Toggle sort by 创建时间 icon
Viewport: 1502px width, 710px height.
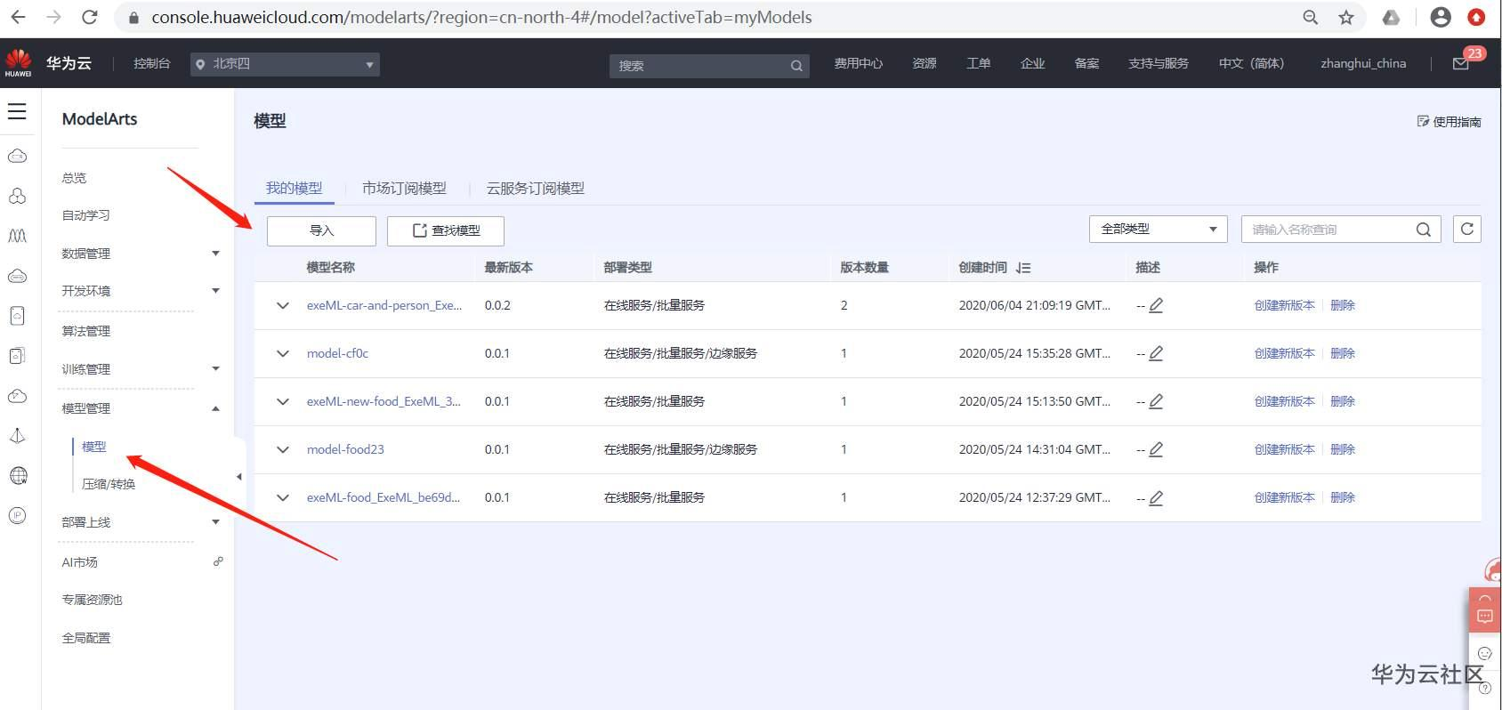pyautogui.click(x=1023, y=268)
